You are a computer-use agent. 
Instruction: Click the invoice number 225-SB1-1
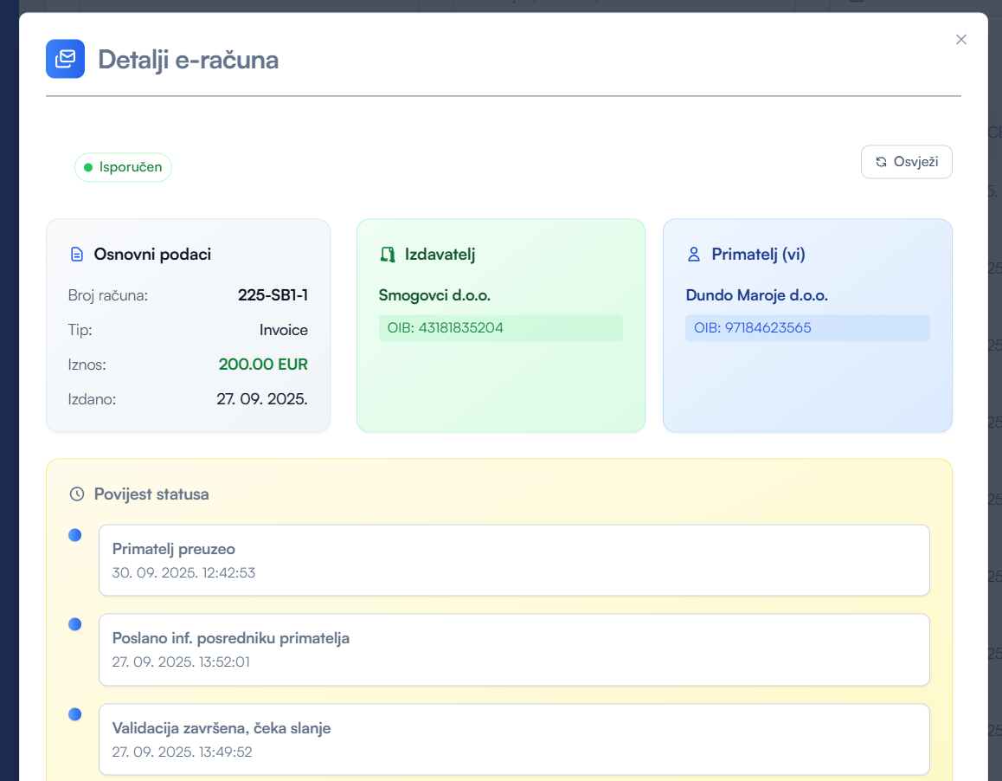273,295
